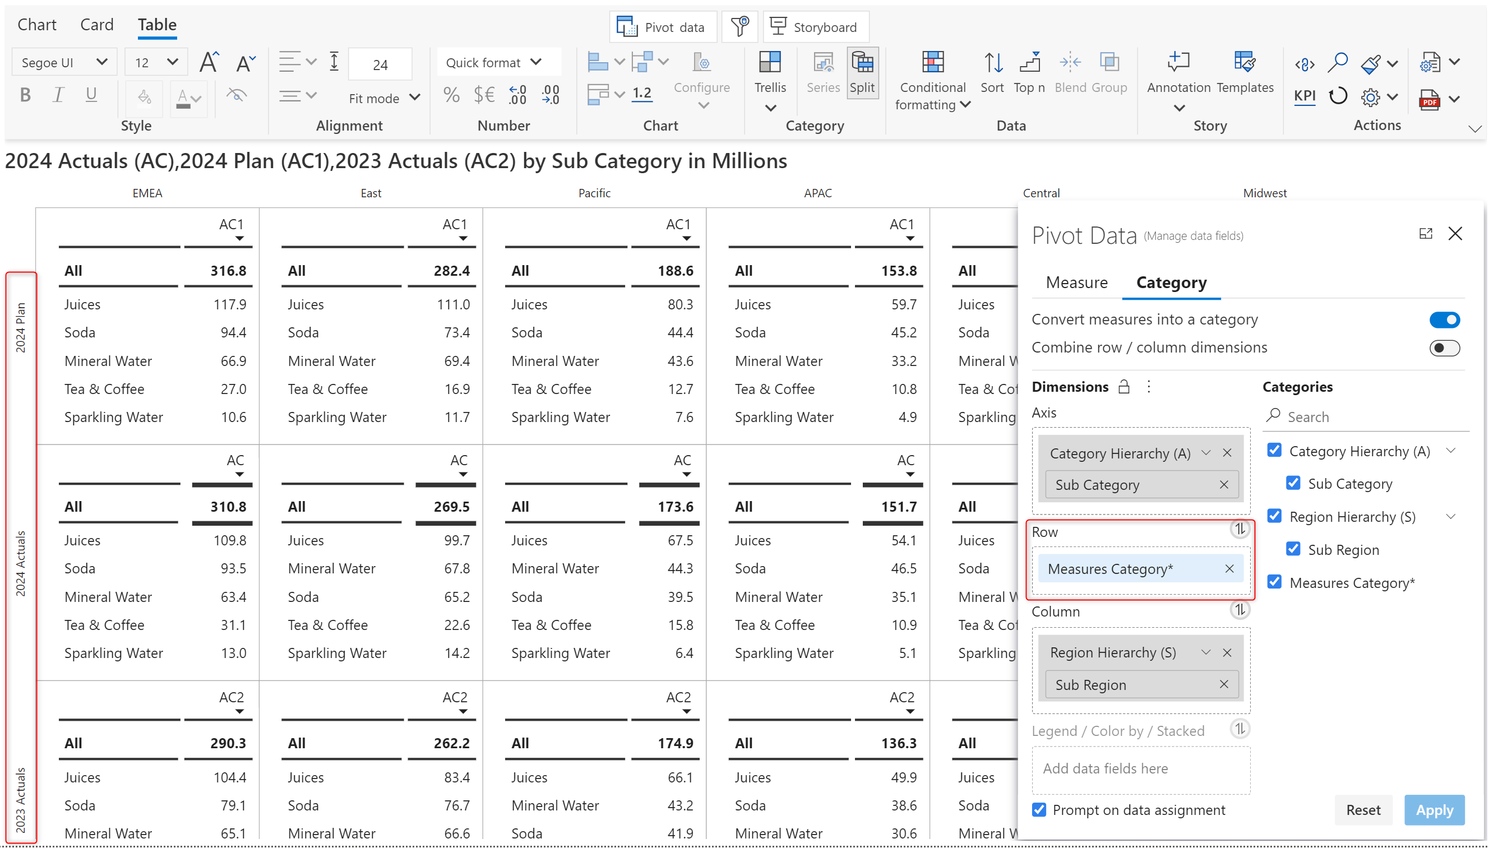Click the Sort icon
Image resolution: width=1489 pixels, height=848 pixels.
[992, 63]
